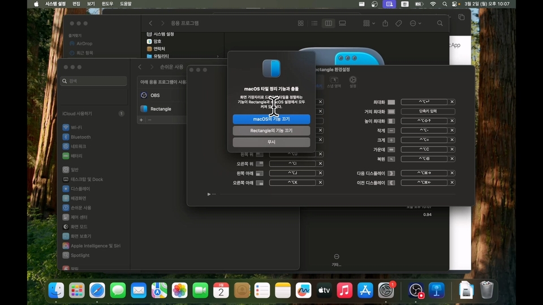
Task: Open the 보기 menu
Action: [90, 4]
